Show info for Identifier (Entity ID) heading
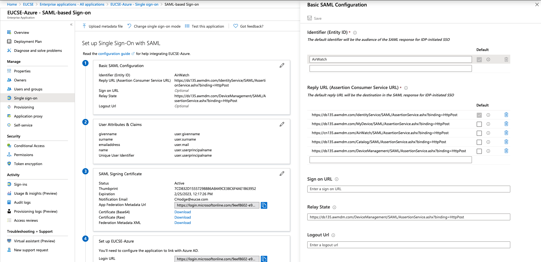This screenshot has width=541, height=262. tap(355, 33)
